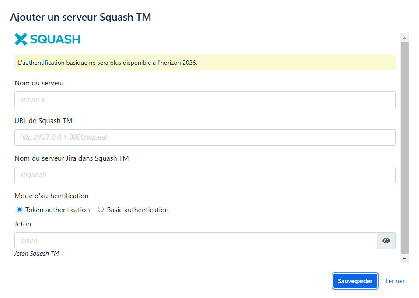Close the dialog via Fermer link
Image resolution: width=419 pixels, height=298 pixels.
coord(395,281)
